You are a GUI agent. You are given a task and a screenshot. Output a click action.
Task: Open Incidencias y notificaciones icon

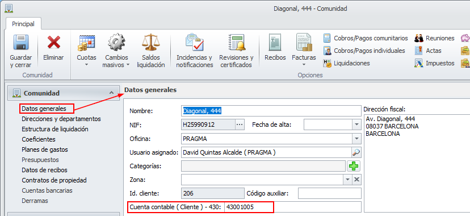pos(195,42)
